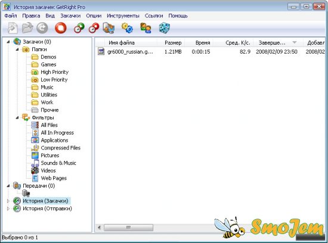The height and width of the screenshot is (243, 328).
Task: Open the Правка menu
Action: [31, 15]
